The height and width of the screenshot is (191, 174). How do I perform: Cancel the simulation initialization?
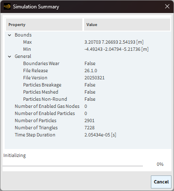coord(161,182)
